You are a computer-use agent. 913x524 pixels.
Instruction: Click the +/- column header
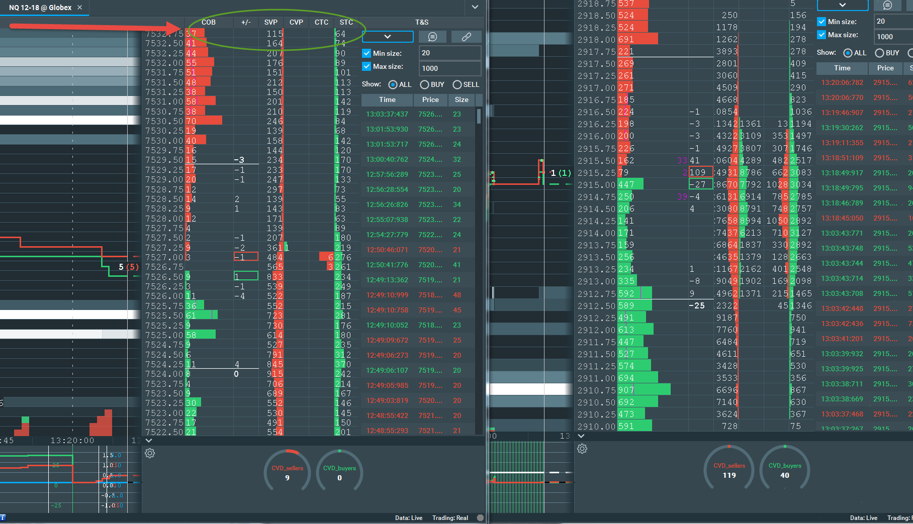pyautogui.click(x=246, y=22)
